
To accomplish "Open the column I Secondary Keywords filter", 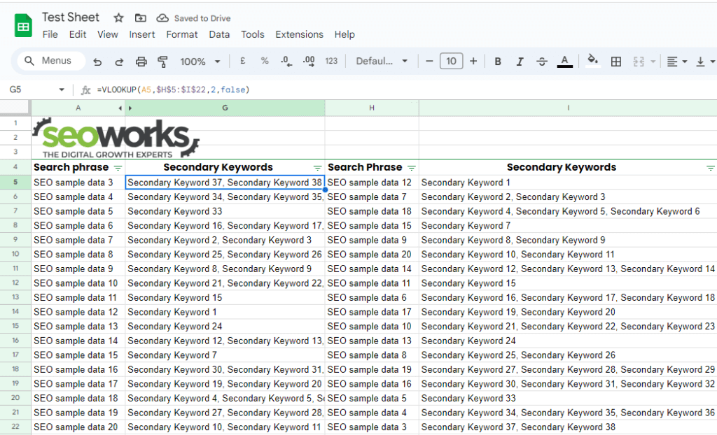I will point(710,168).
